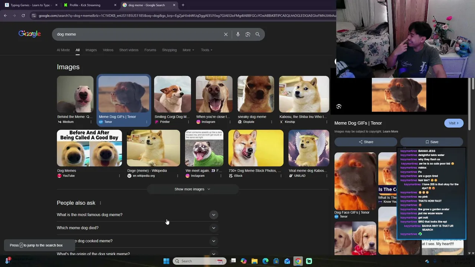Open People also ask options menu
Image resolution: width=475 pixels, height=267 pixels.
click(x=100, y=203)
